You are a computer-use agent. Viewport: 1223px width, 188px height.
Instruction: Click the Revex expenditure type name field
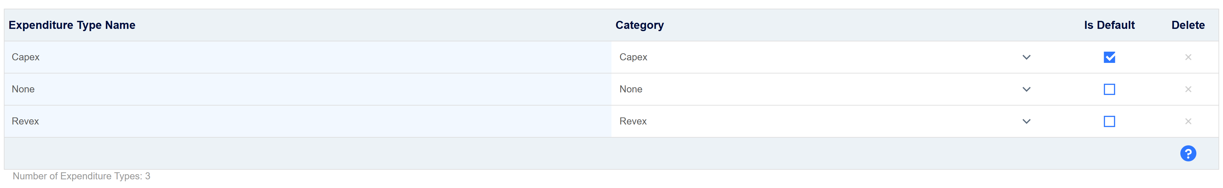coord(304,122)
